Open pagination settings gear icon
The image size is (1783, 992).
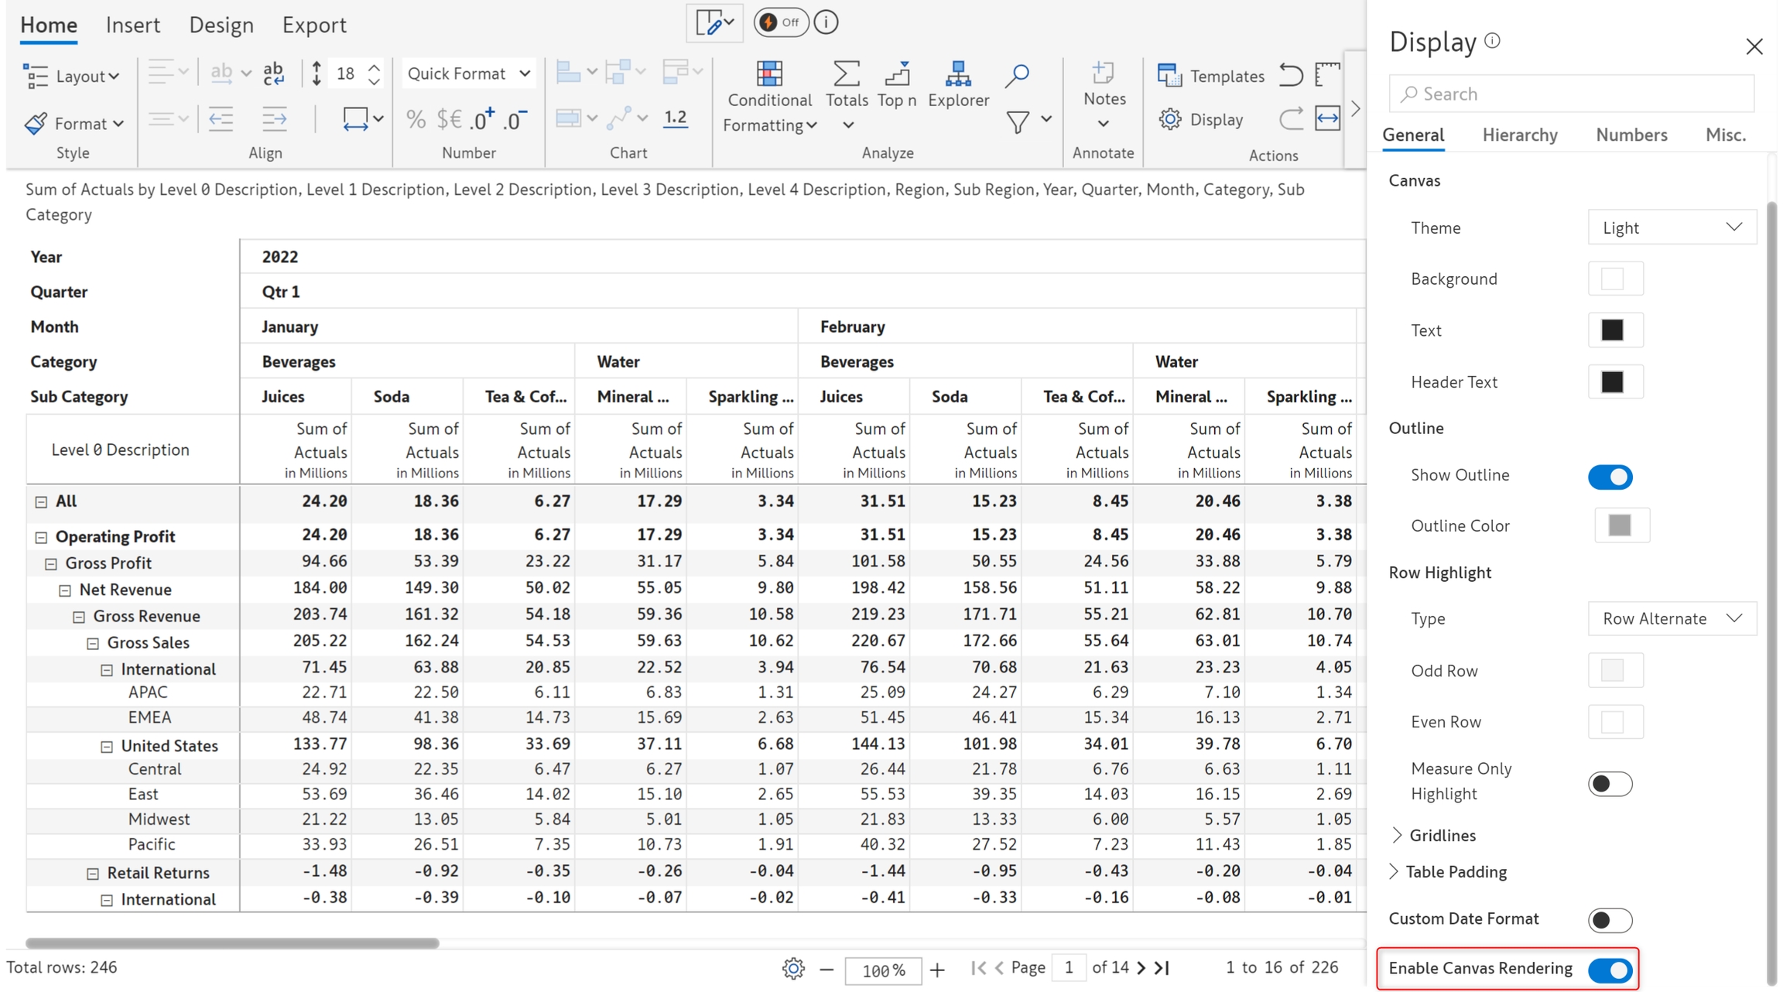792,968
